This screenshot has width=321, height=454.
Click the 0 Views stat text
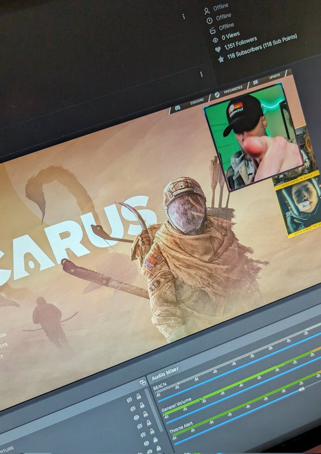click(231, 36)
